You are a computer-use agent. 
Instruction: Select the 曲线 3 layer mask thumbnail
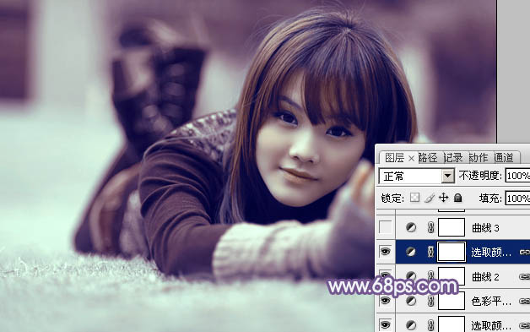pyautogui.click(x=452, y=227)
